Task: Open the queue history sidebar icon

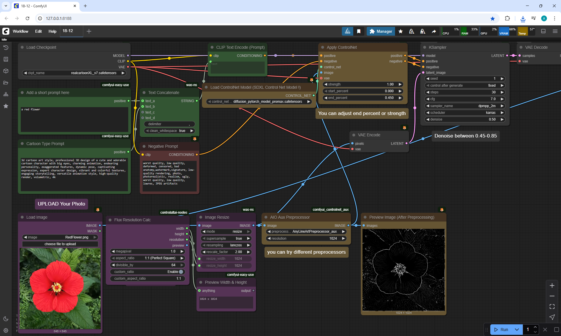Action: point(6,48)
